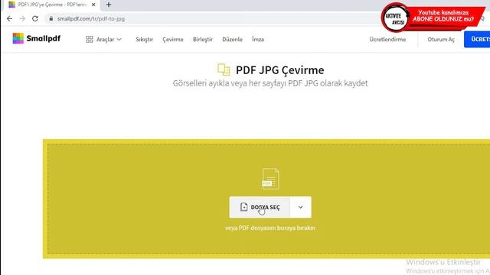Click the Aktivite Avcısı channel logo
The height and width of the screenshot is (275, 490).
click(x=395, y=18)
